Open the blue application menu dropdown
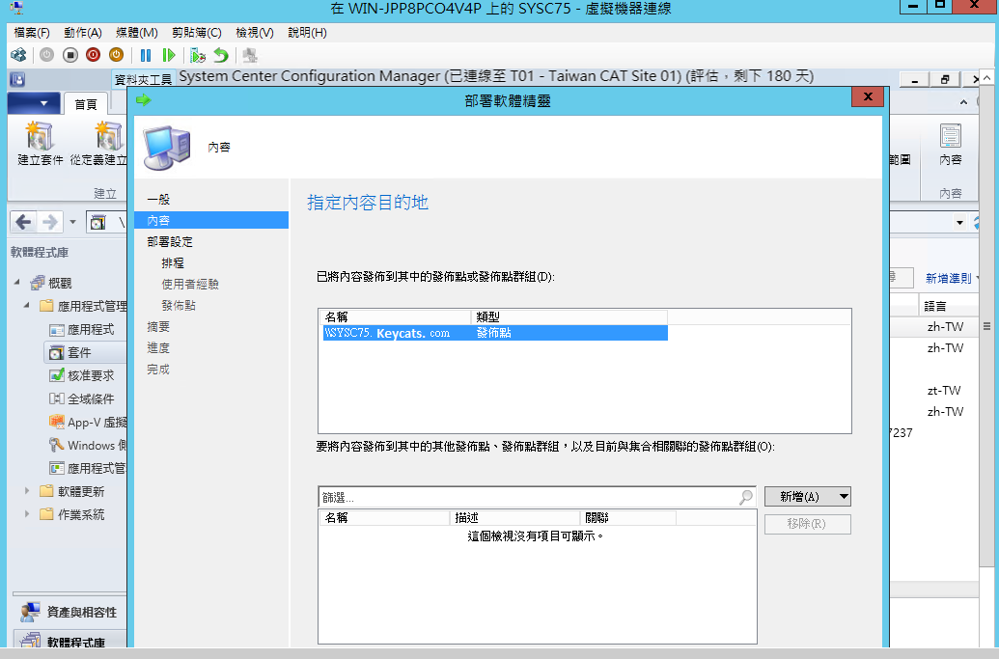This screenshot has width=999, height=659. coord(35,103)
